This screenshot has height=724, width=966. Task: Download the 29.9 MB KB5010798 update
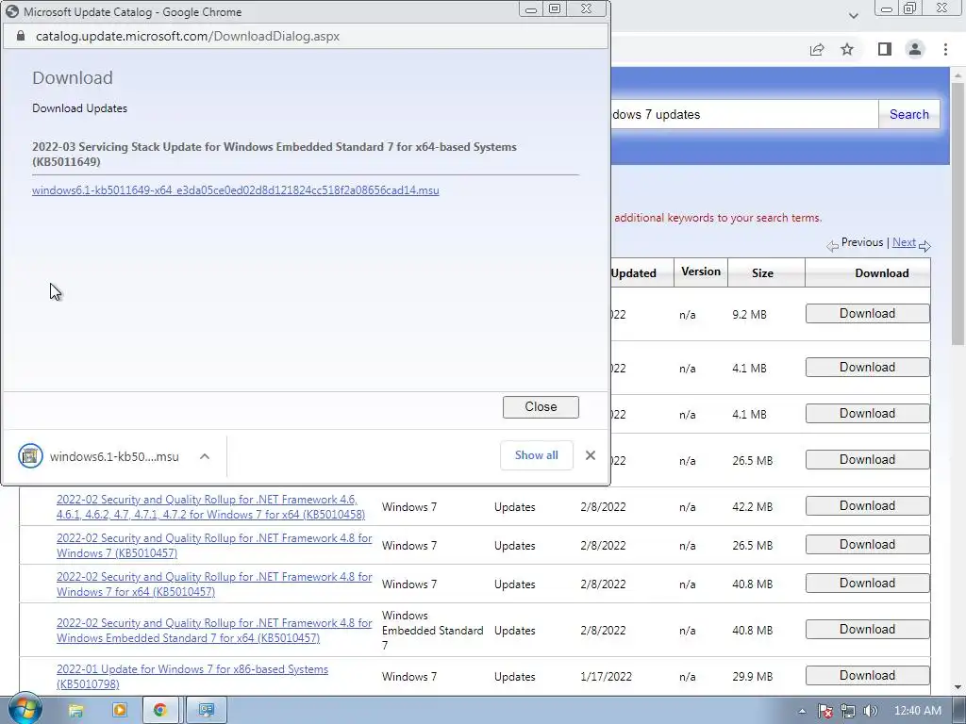click(868, 675)
